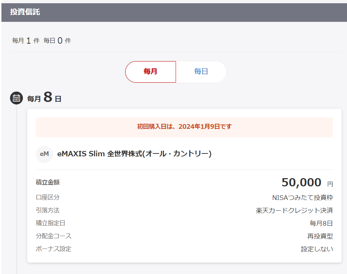Screen dimensions: 347x274
Task: Click the 毎月 1 件 count text
Action: coord(26,40)
